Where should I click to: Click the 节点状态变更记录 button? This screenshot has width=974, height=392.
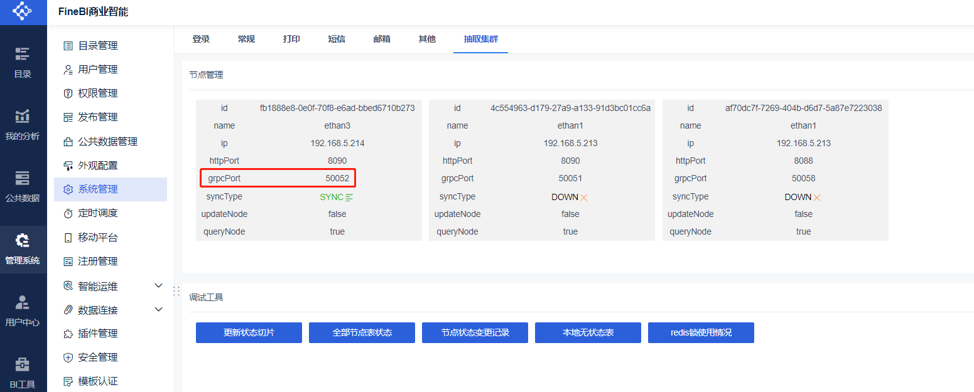(475, 332)
